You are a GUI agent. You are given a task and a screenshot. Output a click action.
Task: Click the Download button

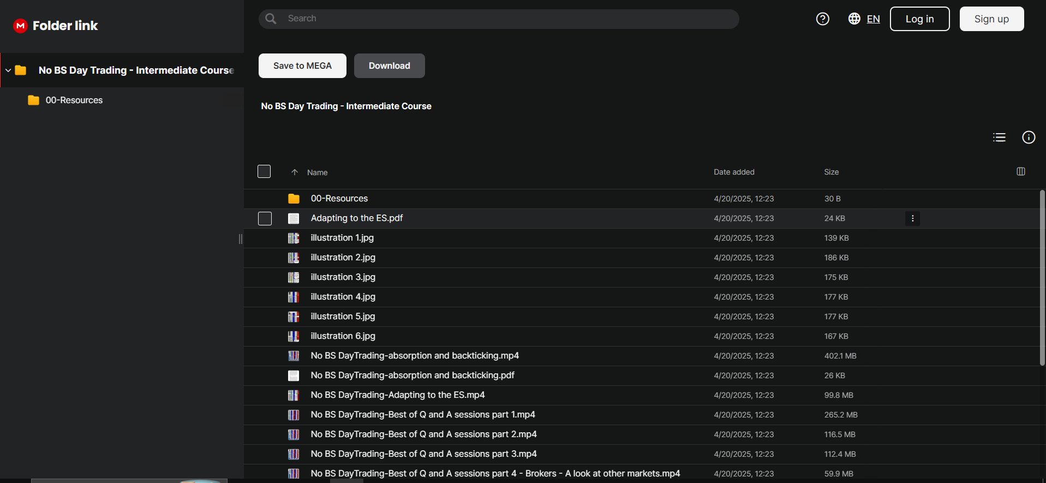click(x=390, y=65)
